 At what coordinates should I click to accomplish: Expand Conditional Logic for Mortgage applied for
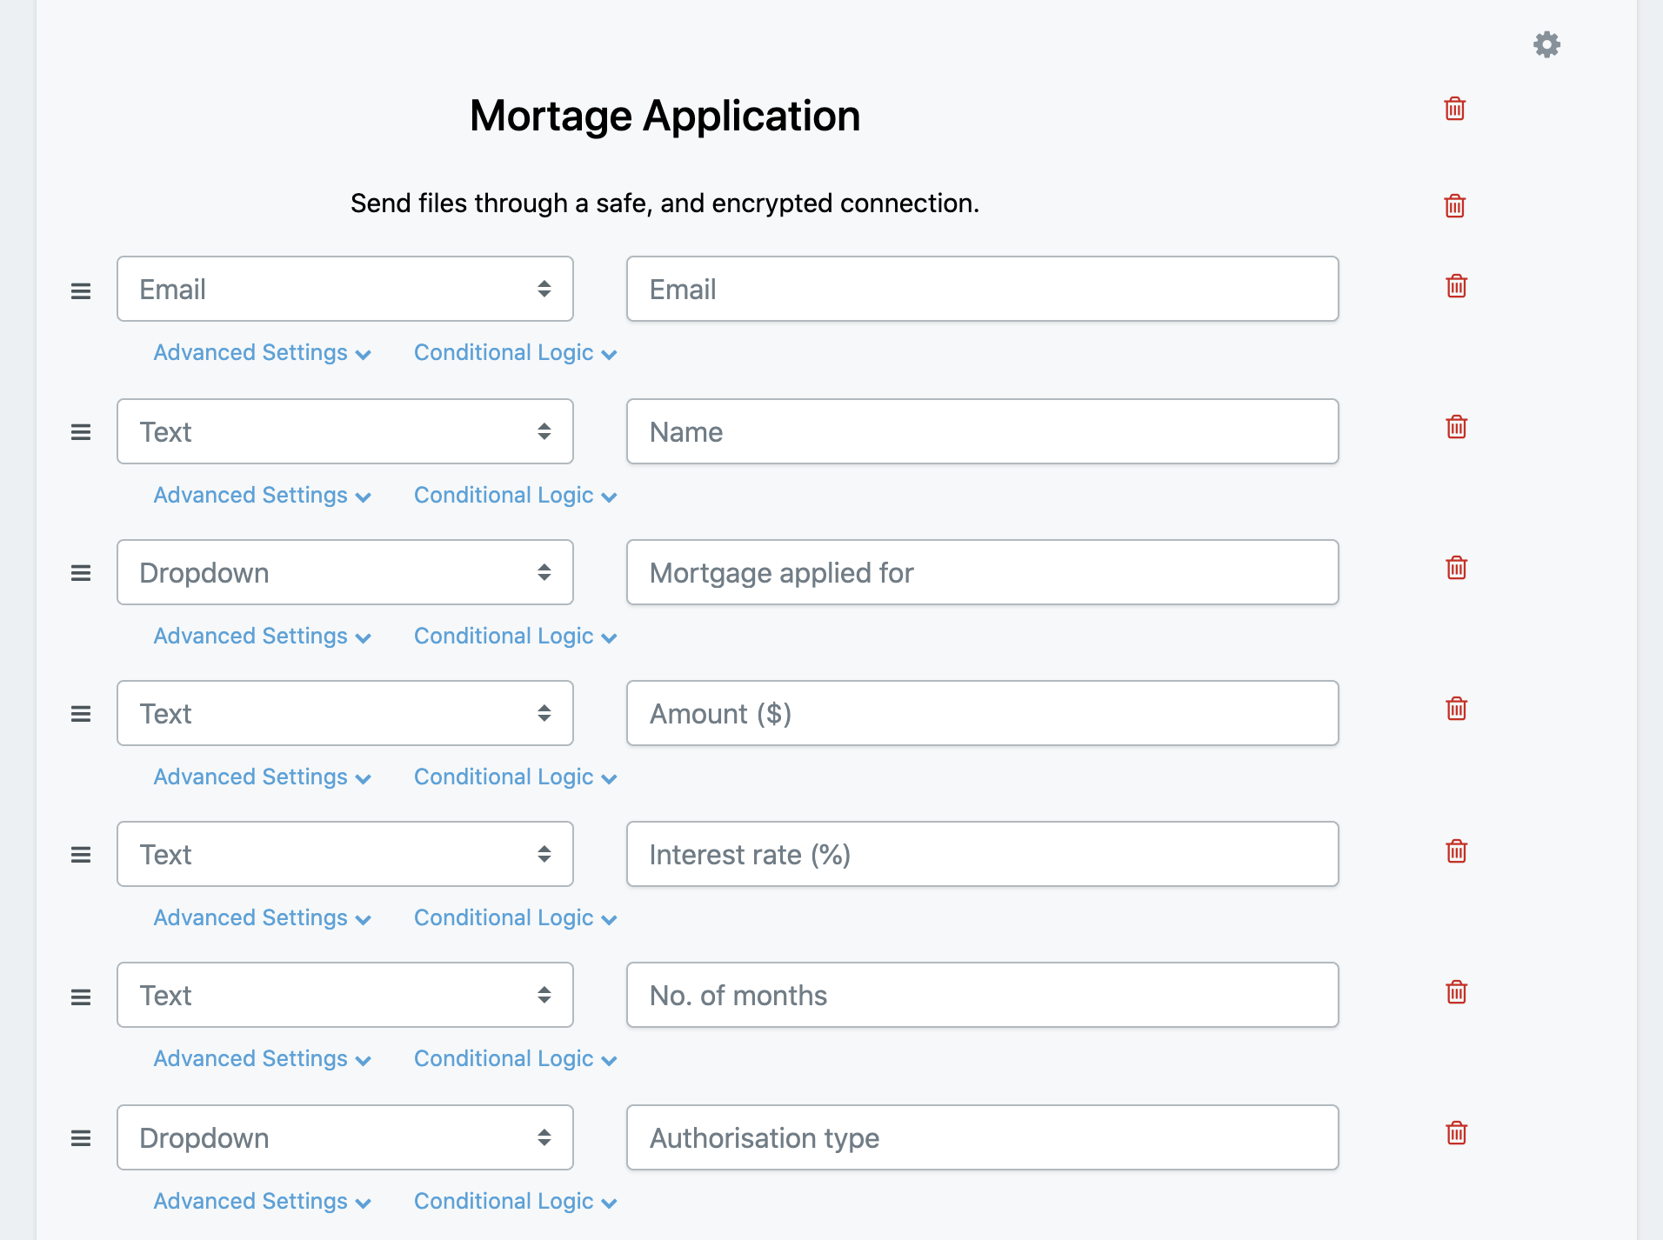tap(516, 636)
